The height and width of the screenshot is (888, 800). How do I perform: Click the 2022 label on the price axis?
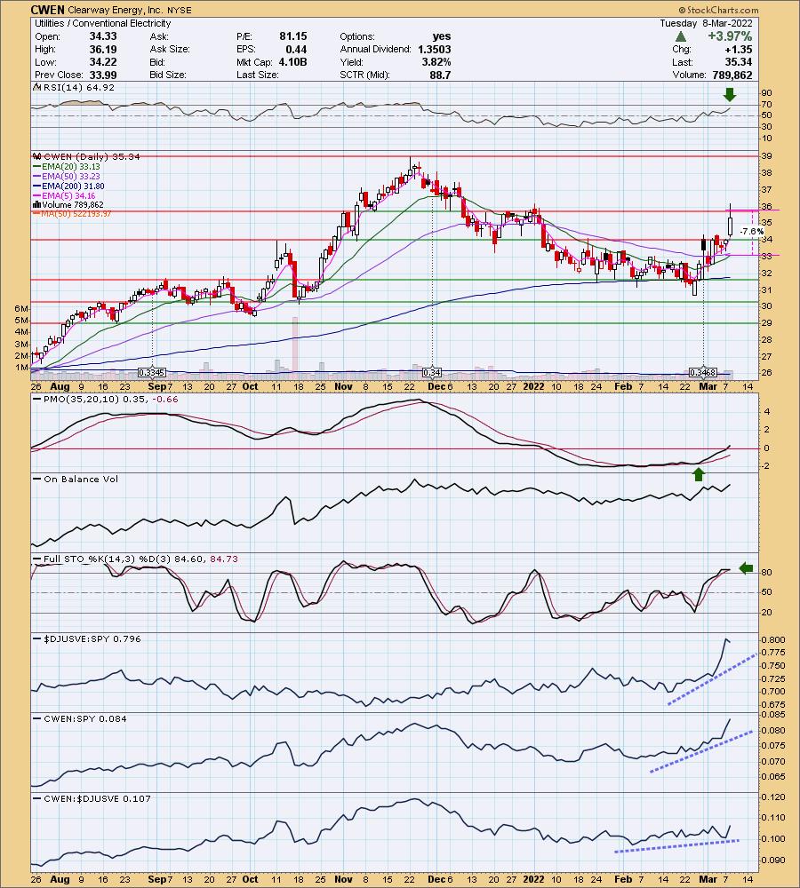tap(533, 386)
